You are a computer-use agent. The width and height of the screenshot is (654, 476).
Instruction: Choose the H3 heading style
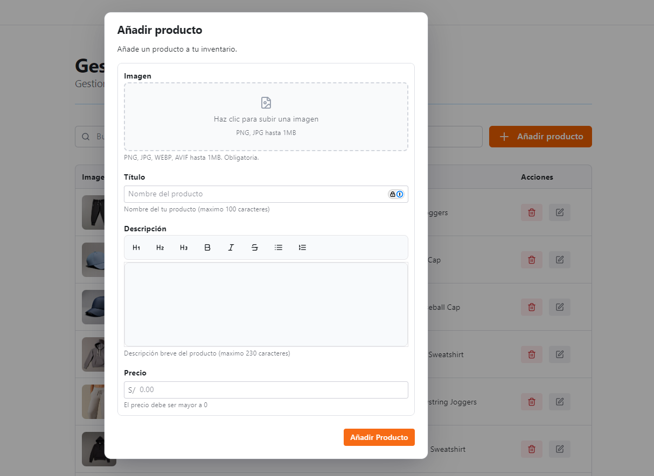(184, 247)
